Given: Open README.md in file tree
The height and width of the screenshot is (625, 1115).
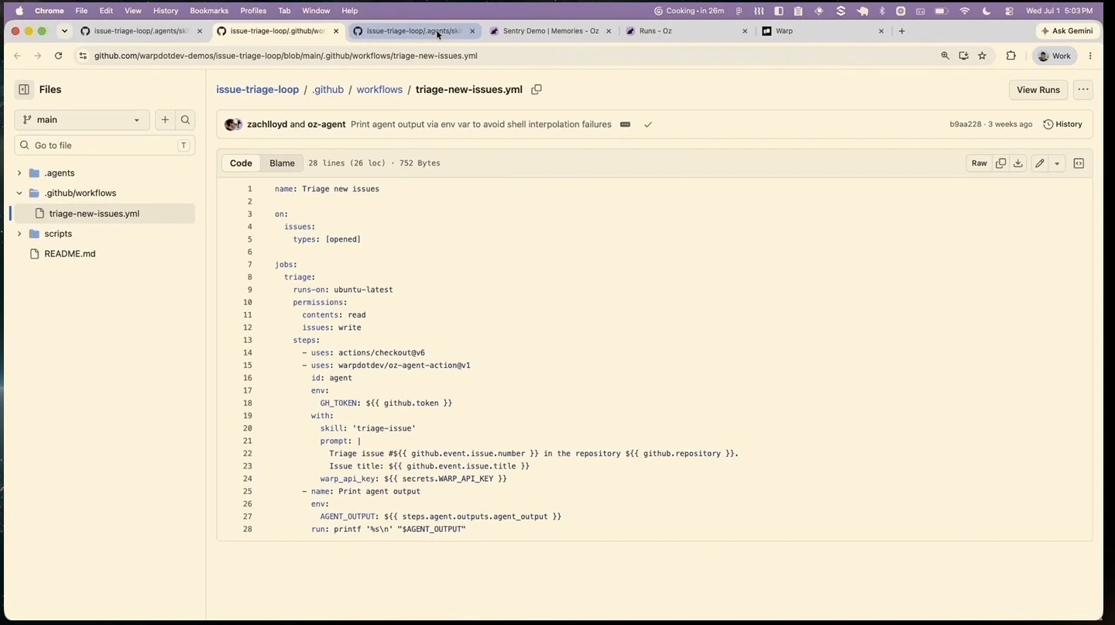Looking at the screenshot, I should (x=70, y=254).
